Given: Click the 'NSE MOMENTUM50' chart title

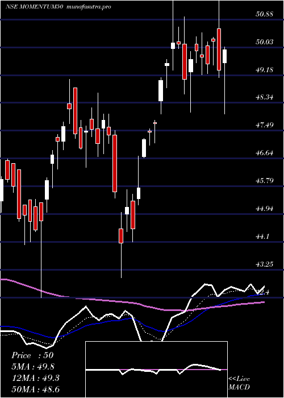Looking at the screenshot, I should pos(34,7).
